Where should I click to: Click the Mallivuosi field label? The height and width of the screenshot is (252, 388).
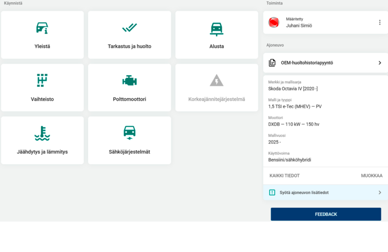point(277,135)
